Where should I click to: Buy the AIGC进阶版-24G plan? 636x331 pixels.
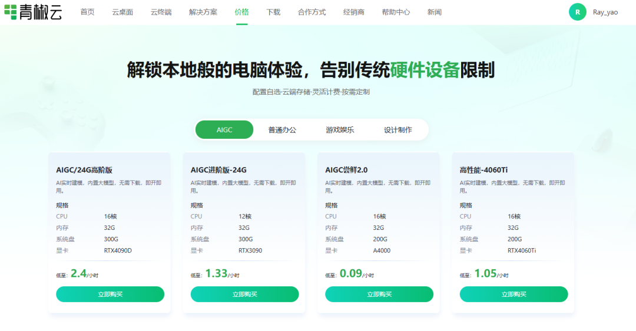(x=244, y=294)
